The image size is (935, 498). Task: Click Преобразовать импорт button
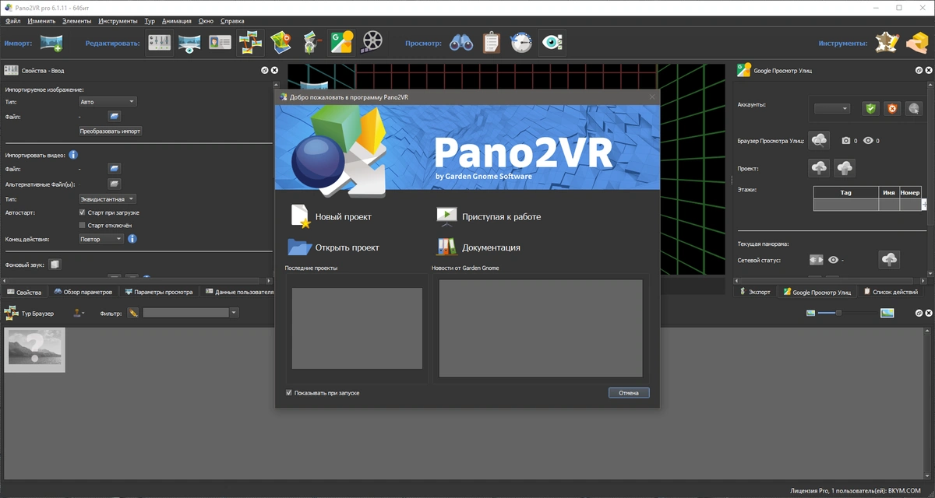pos(110,131)
